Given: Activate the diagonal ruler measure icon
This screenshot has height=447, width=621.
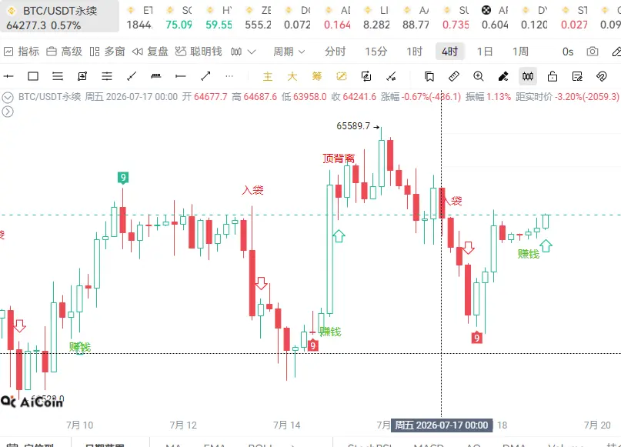Looking at the screenshot, I should 453,76.
